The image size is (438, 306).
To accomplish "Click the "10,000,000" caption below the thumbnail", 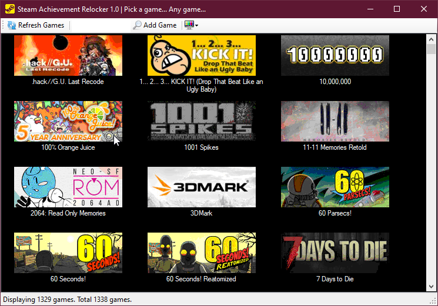I will (x=335, y=82).
